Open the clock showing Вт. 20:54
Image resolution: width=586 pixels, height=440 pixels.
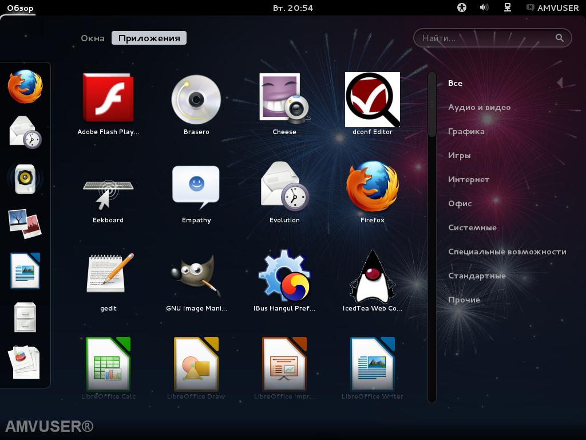tap(293, 8)
